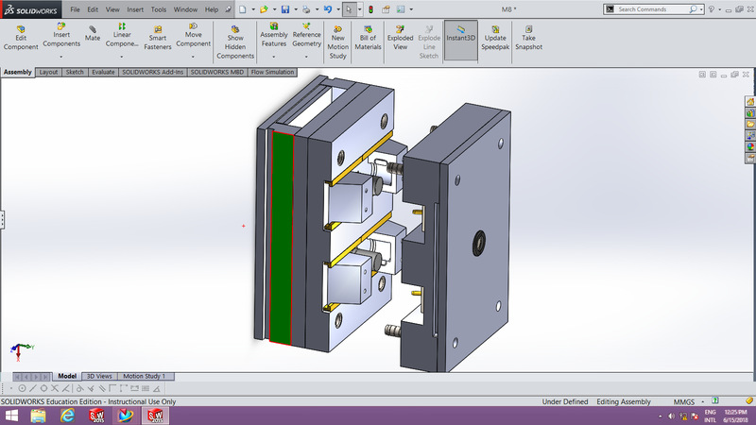Viewport: 756px width, 425px height.
Task: Open File Explorer tab in task pane
Action: 750,125
